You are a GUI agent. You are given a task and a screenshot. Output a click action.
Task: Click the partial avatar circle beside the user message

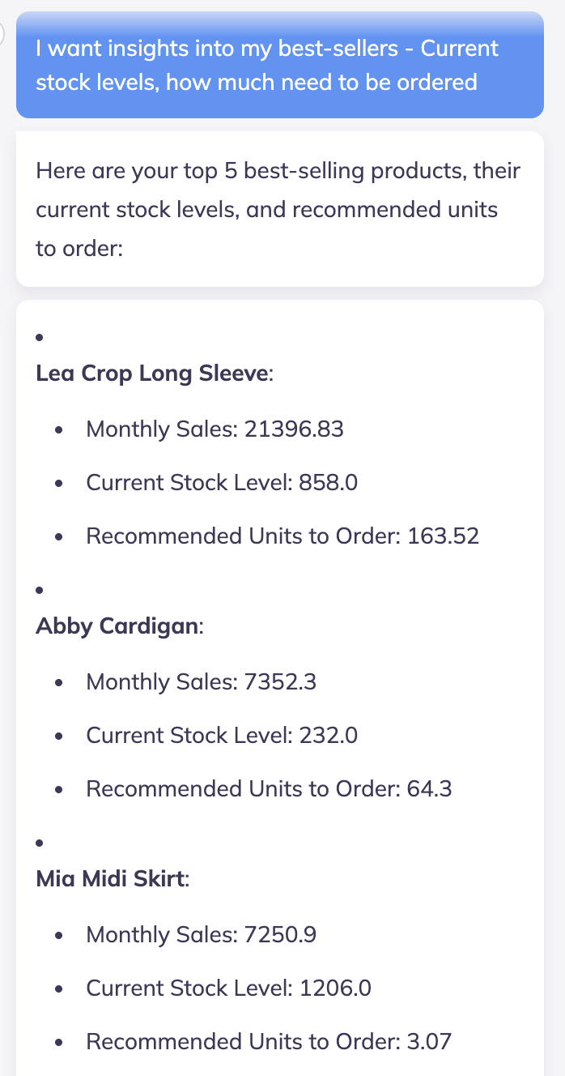[x=2, y=34]
